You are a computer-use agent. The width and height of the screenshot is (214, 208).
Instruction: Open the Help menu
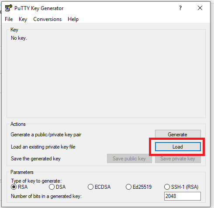click(x=73, y=19)
